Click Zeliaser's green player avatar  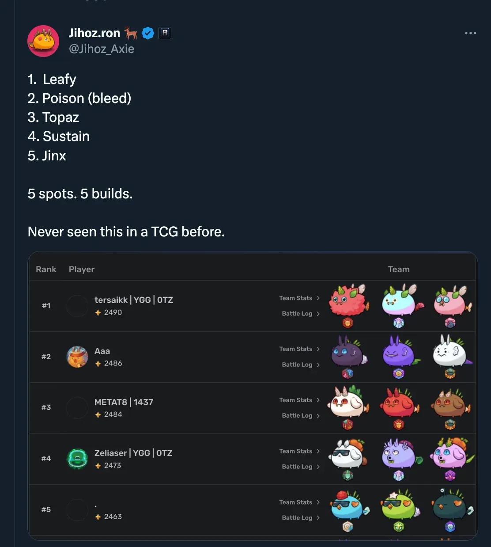click(77, 459)
